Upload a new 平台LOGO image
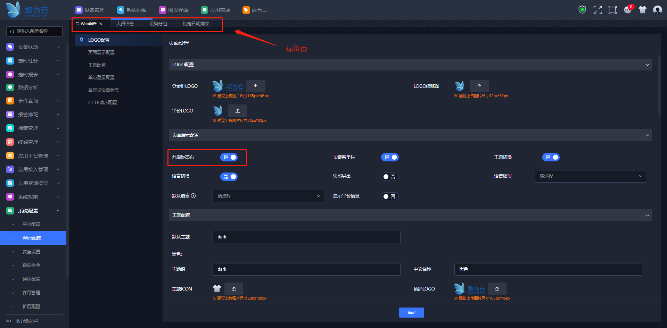The image size is (667, 328). [238, 111]
